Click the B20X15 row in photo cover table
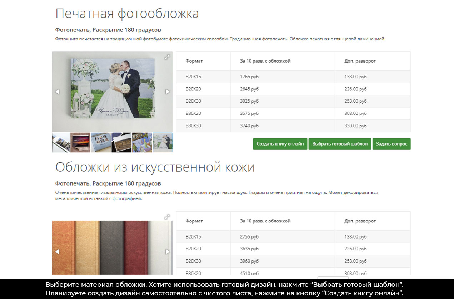 click(x=293, y=77)
